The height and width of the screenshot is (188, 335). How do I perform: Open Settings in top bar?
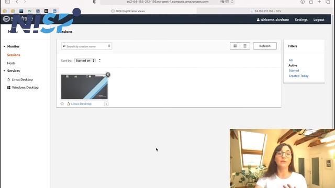click(x=301, y=20)
